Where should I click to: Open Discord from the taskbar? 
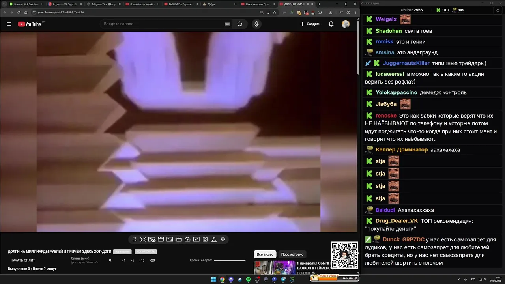click(x=231, y=279)
